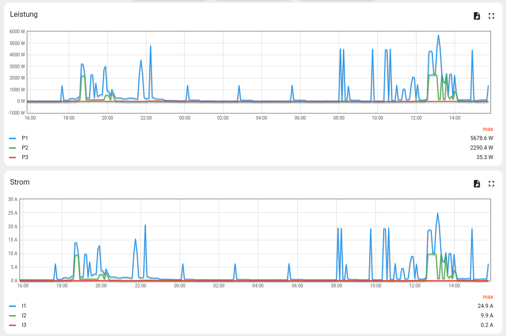The height and width of the screenshot is (336, 506).
Task: Click the blue I1 legend color swatch
Action: point(13,306)
